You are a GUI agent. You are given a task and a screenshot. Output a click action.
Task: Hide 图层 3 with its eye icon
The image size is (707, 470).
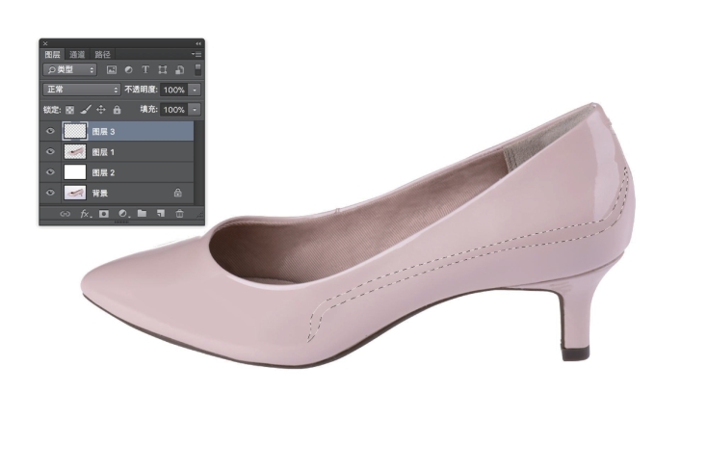tap(50, 131)
